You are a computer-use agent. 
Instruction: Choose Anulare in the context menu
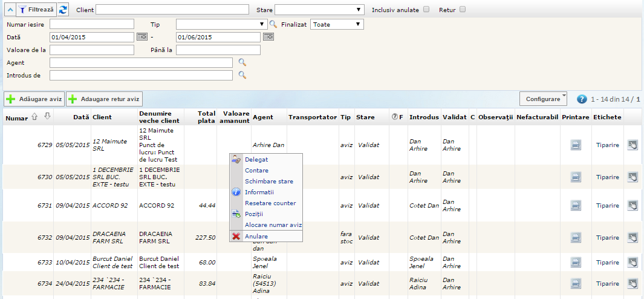click(256, 236)
